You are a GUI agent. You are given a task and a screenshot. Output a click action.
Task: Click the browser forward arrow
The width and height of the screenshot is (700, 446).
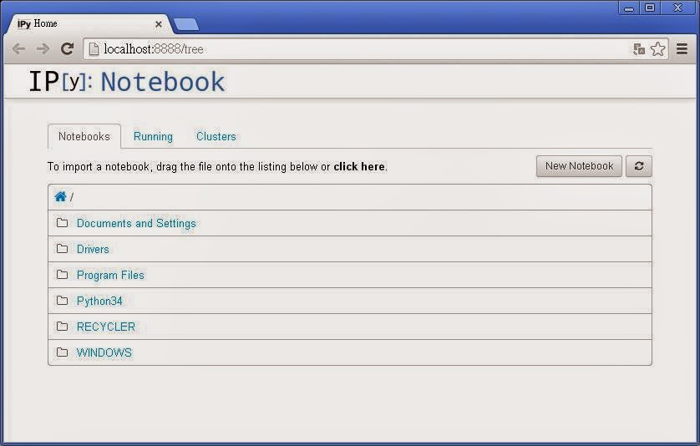pyautogui.click(x=43, y=48)
